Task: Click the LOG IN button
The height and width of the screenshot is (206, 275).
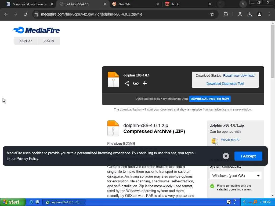Action: (x=49, y=41)
